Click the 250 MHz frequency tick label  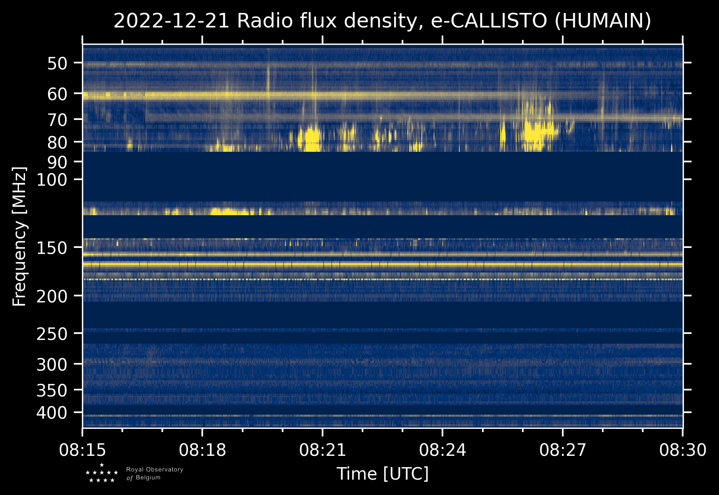coord(52,334)
